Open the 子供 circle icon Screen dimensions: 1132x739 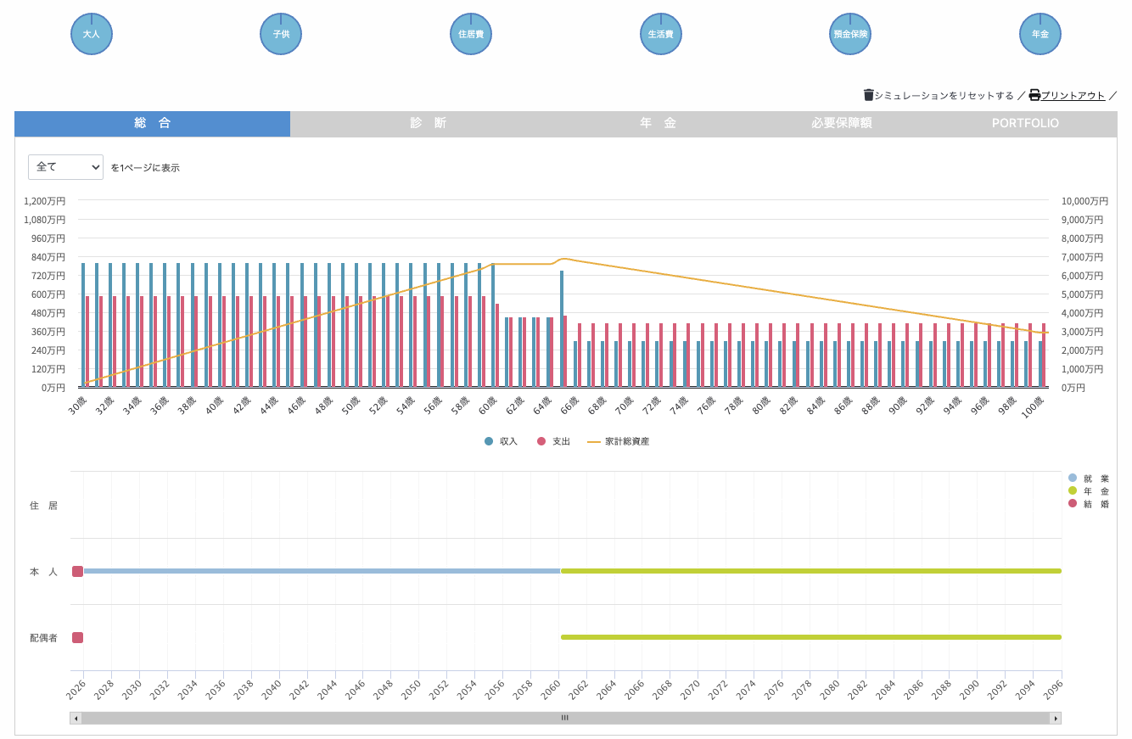pos(281,35)
